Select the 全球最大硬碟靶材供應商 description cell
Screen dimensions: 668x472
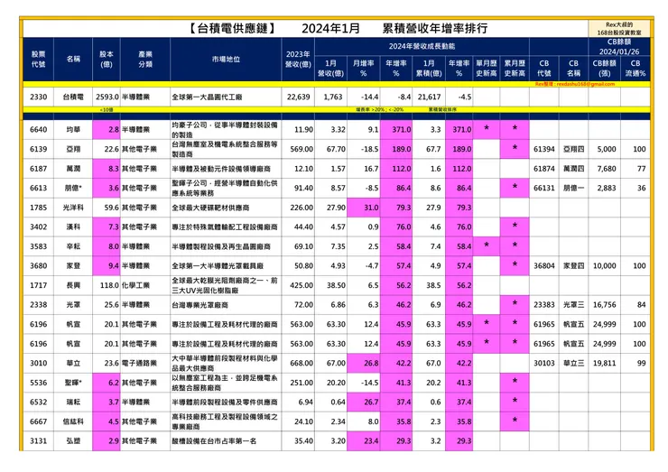226,208
